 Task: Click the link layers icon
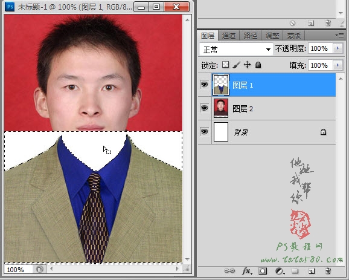(229, 271)
